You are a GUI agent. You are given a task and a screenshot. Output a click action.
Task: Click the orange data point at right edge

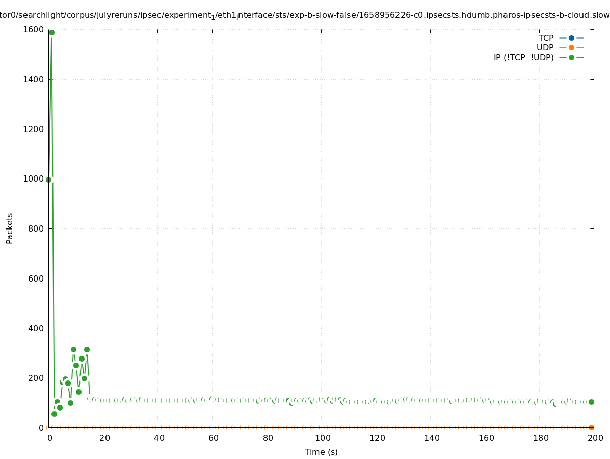pos(591,427)
